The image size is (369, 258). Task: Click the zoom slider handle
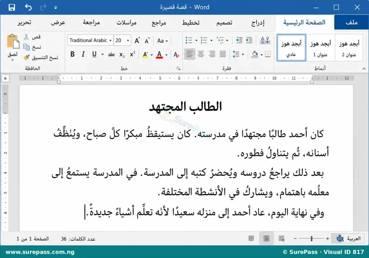point(311,239)
